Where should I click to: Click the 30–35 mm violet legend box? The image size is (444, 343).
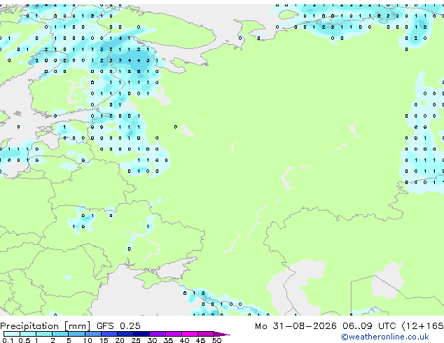(x=158, y=334)
